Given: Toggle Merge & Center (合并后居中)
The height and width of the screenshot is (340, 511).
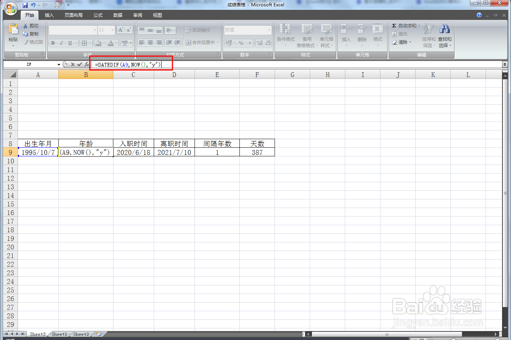Looking at the screenshot, I should (x=200, y=43).
